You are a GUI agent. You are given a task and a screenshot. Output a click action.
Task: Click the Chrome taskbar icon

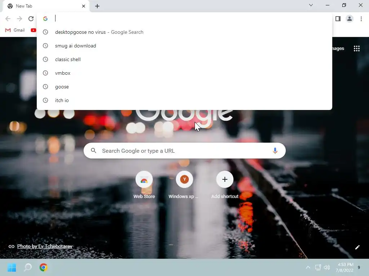coord(44,267)
